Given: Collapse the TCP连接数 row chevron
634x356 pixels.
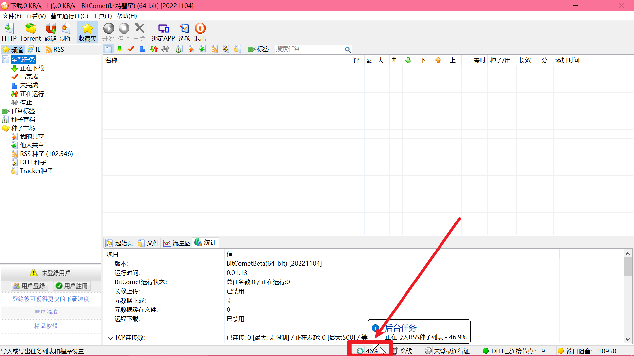Looking at the screenshot, I should coord(110,338).
